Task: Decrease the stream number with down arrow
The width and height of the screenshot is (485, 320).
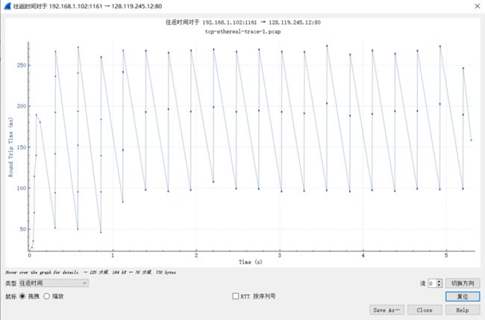Action: (x=439, y=285)
